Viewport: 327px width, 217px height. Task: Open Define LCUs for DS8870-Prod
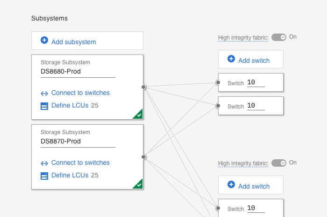(x=70, y=176)
